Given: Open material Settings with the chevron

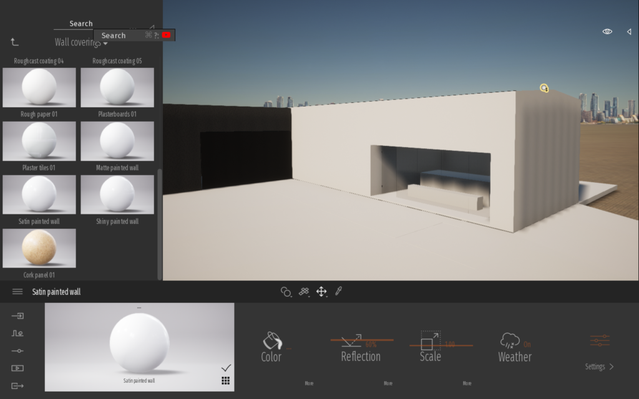Looking at the screenshot, I should (x=599, y=367).
